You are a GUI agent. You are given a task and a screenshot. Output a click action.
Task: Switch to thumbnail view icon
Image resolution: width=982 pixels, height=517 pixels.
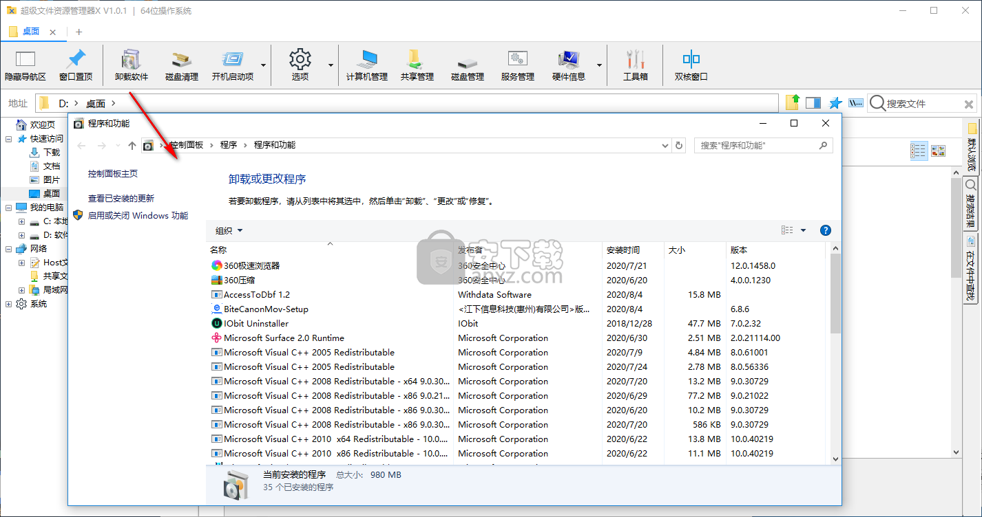point(939,151)
